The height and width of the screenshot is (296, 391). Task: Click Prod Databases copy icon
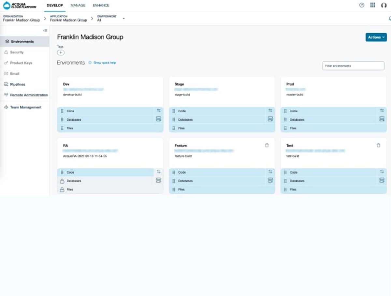pos(382,119)
